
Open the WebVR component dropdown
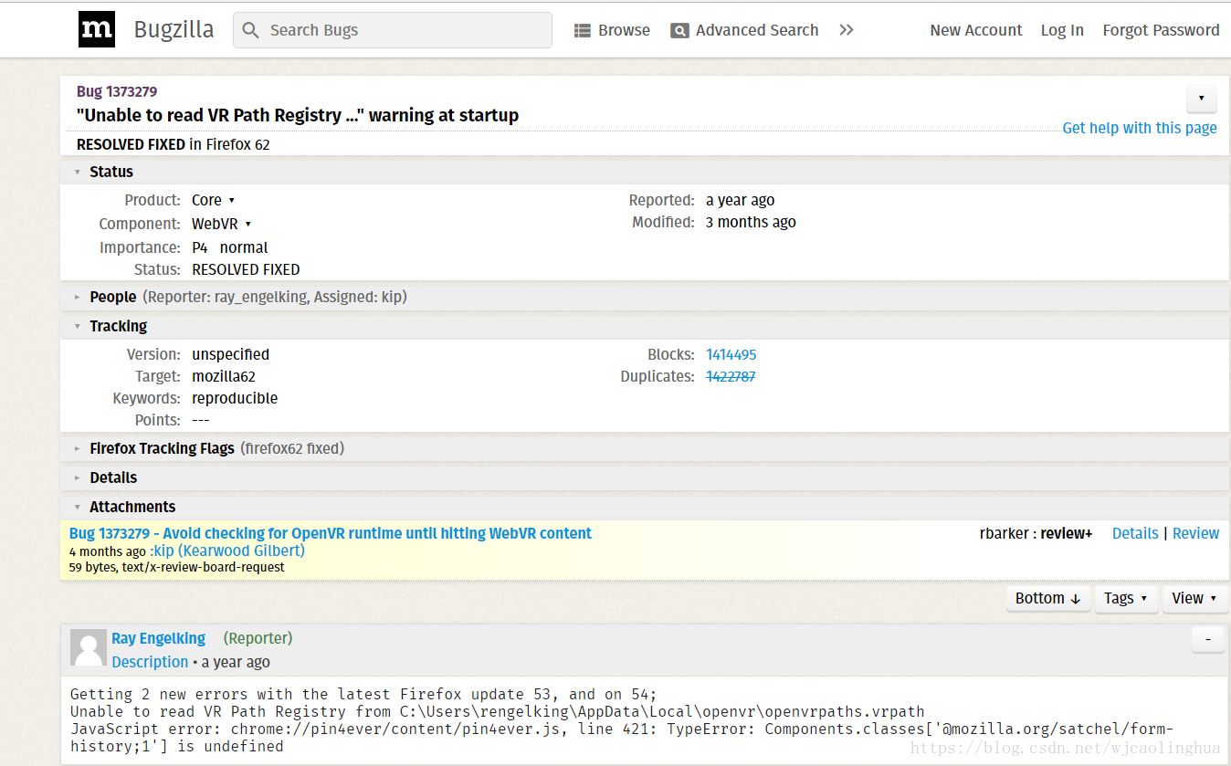pyautogui.click(x=222, y=224)
